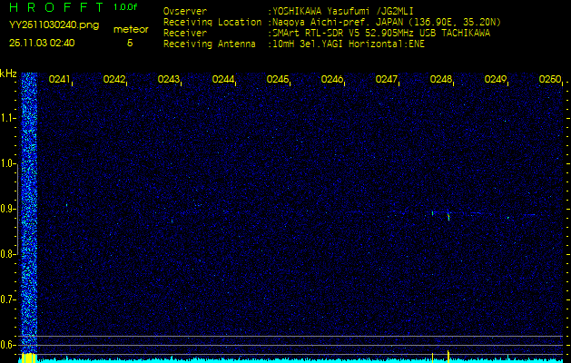571x363 pixels.
Task: Select the 0243 time marker
Action: click(169, 80)
